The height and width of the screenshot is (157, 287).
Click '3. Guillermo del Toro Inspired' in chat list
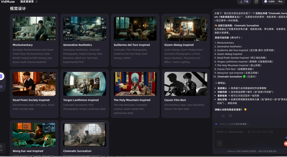[x=244, y=50]
